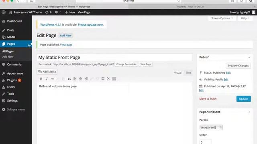This screenshot has width=257, height=144.
Task: Click the Order input field
Action: coord(206,142)
